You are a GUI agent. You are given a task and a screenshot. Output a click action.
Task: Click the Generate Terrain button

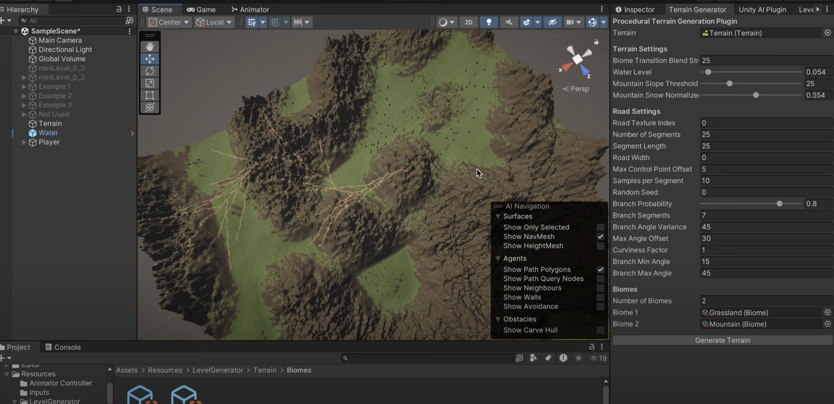722,340
